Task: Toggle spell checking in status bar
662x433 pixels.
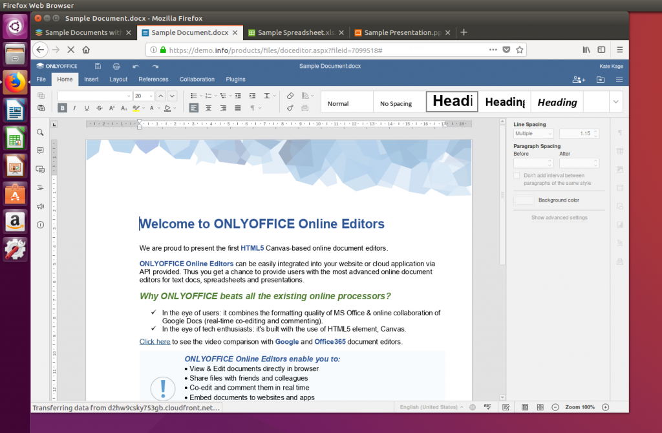Action: point(487,407)
